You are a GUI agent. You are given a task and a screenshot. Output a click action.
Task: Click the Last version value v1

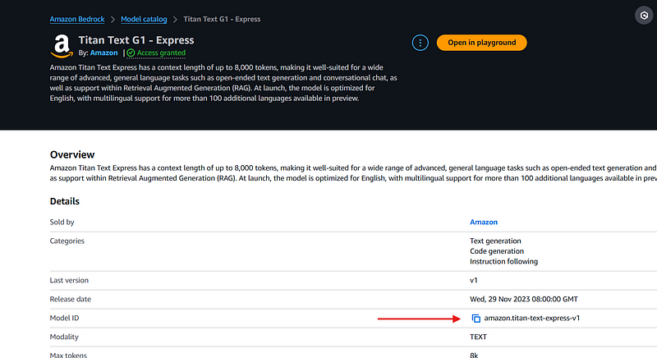474,281
